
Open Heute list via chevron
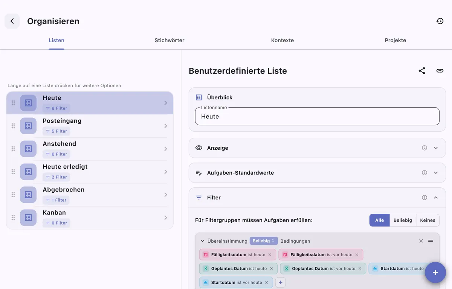(166, 103)
